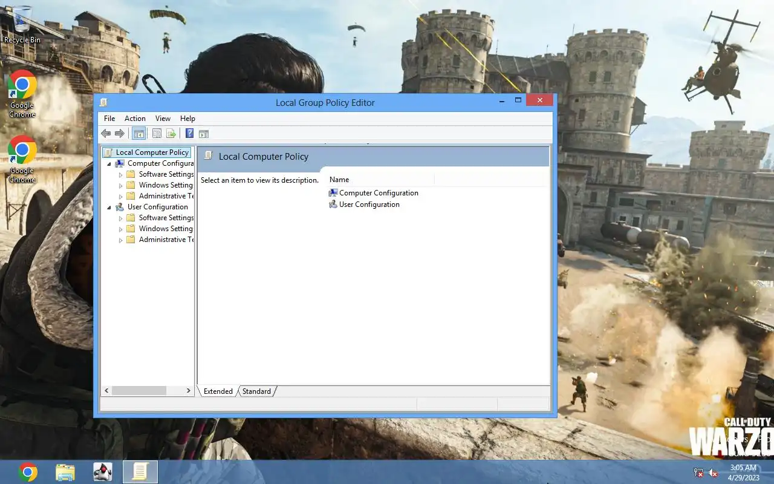Launch Google Chrome from the taskbar

click(28, 472)
